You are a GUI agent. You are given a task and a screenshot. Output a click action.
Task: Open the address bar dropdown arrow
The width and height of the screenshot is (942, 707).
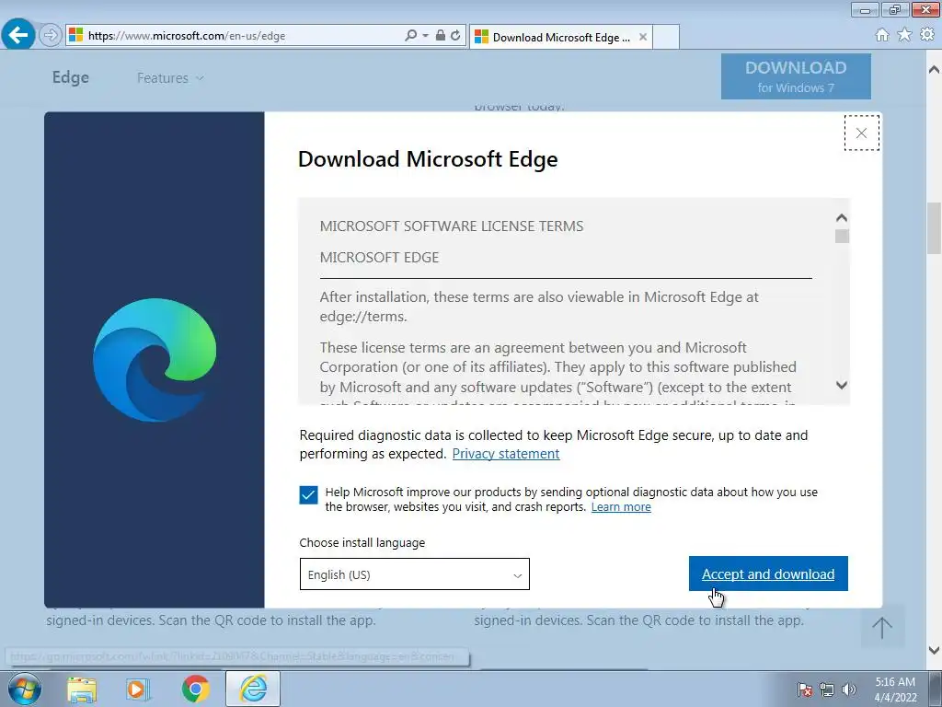(x=425, y=36)
